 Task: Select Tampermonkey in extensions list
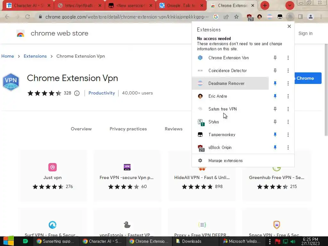pos(230,135)
